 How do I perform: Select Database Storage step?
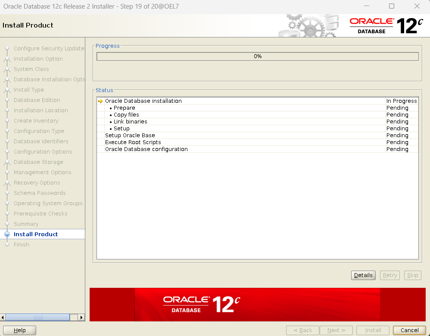point(38,162)
